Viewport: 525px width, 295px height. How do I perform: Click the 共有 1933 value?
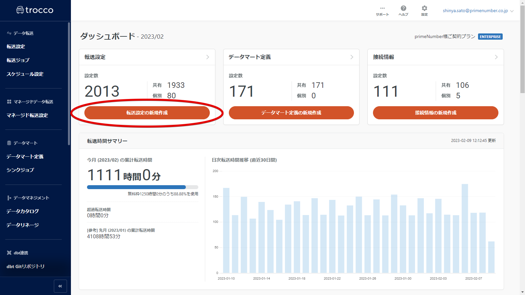[176, 85]
